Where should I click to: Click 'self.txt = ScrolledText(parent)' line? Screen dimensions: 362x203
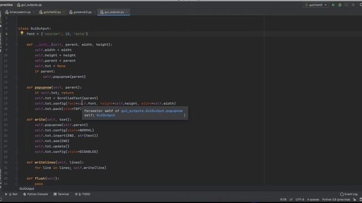tap(66, 98)
